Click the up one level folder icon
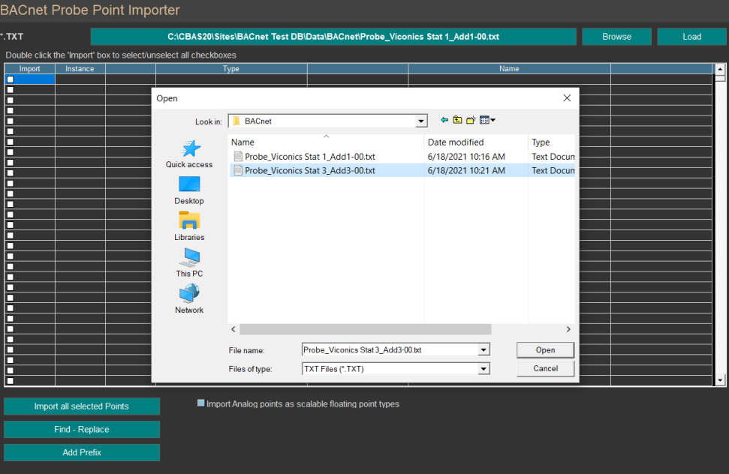The image size is (729, 474). [457, 120]
